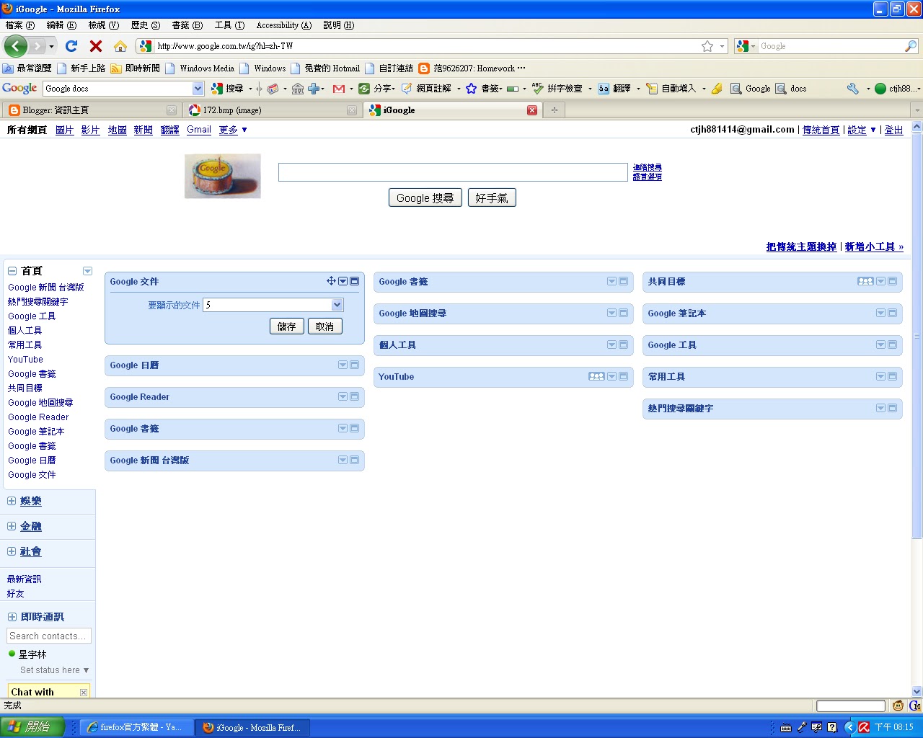Open the 檔案 (F) menu
Screen dimensions: 923x738
(20, 25)
